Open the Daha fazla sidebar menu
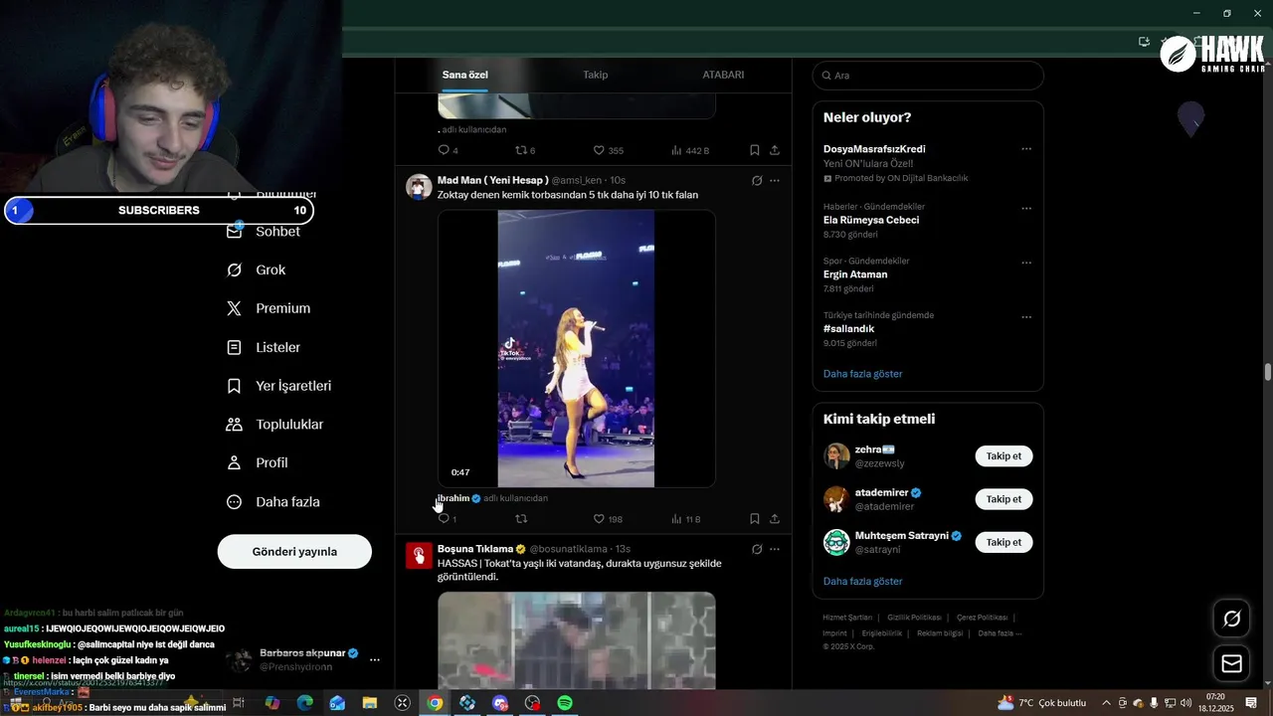 [x=273, y=502]
